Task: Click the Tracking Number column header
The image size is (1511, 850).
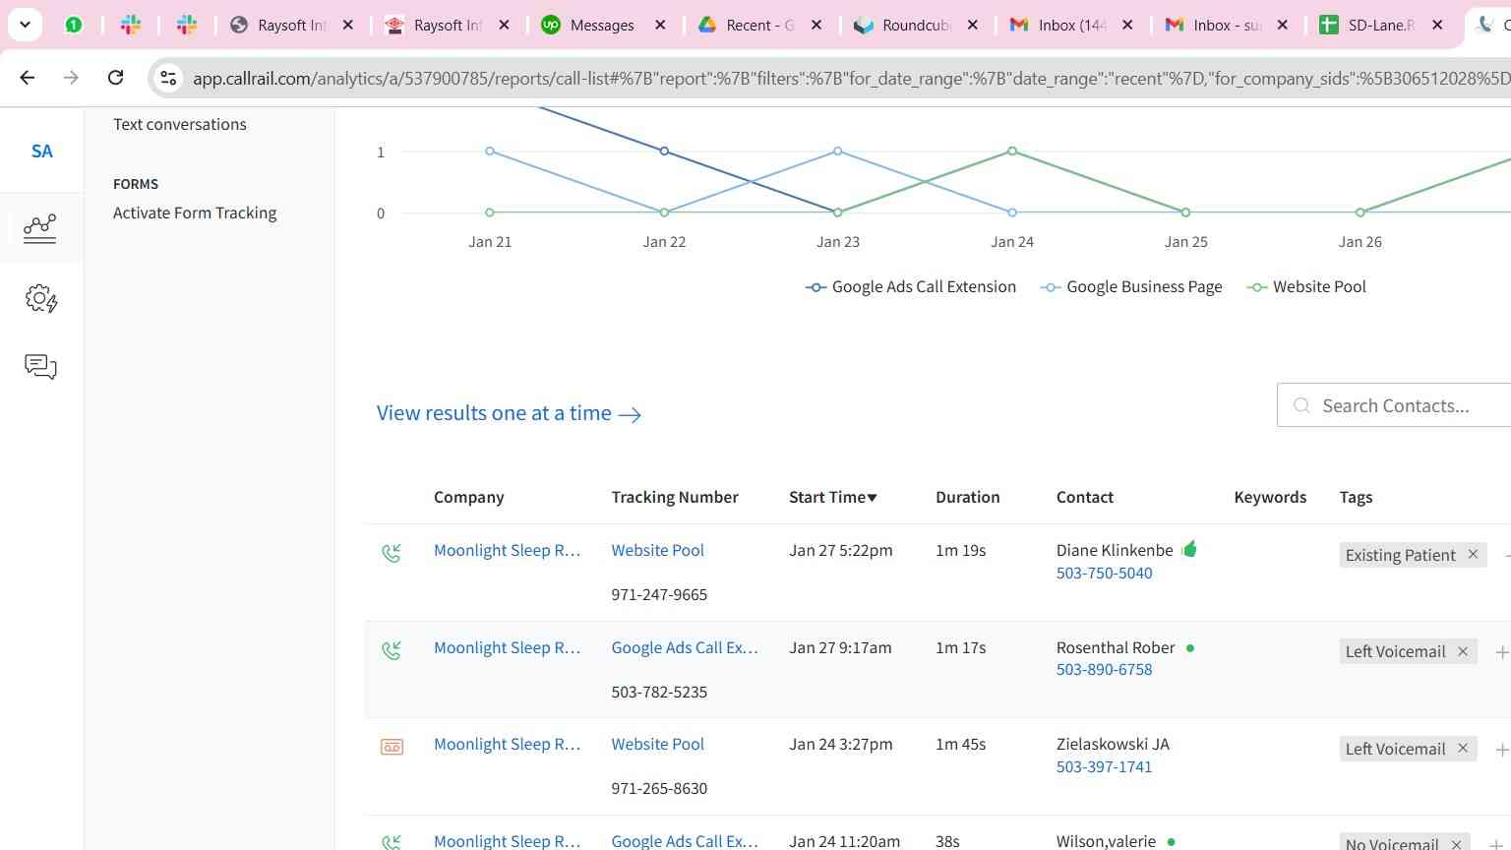Action: tap(675, 497)
